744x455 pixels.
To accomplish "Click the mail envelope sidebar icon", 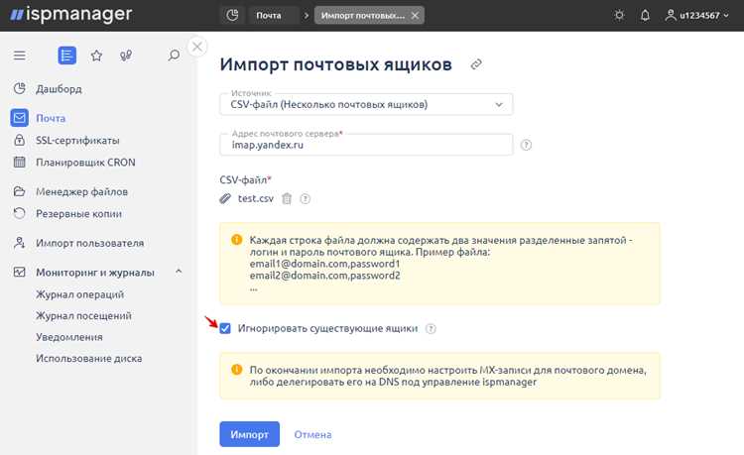I will point(20,118).
